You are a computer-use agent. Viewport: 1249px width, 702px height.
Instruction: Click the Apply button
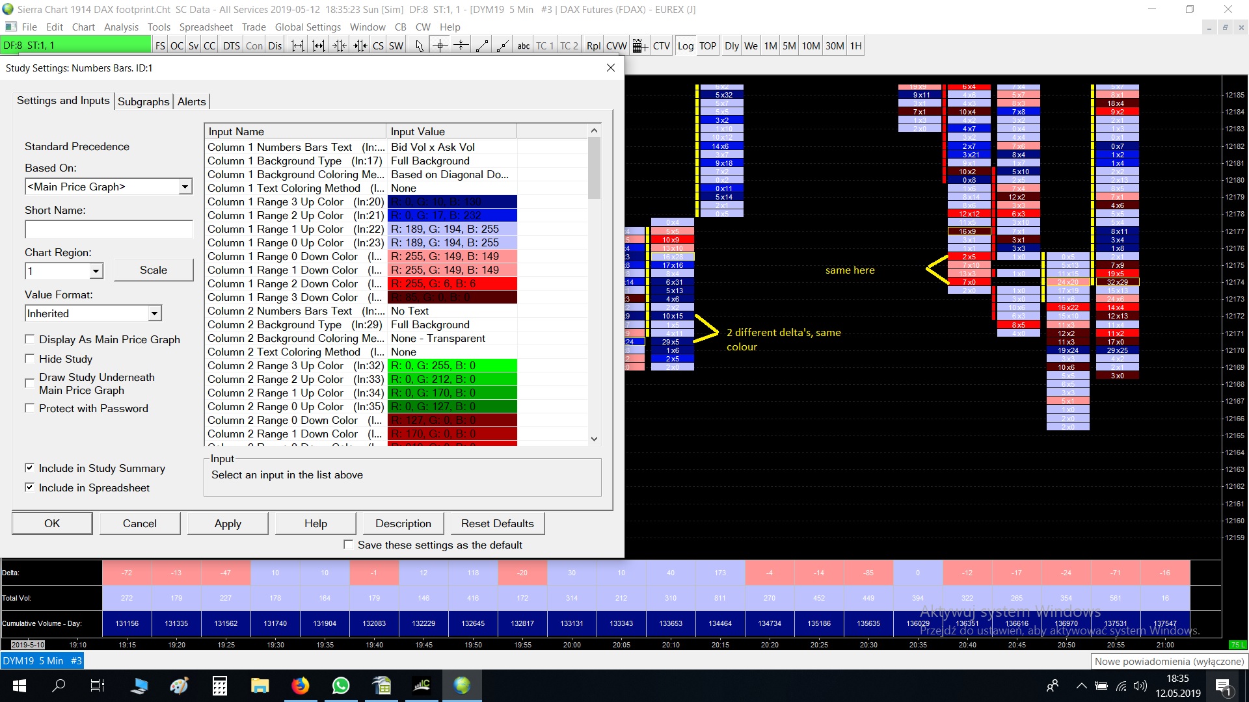[x=228, y=523]
